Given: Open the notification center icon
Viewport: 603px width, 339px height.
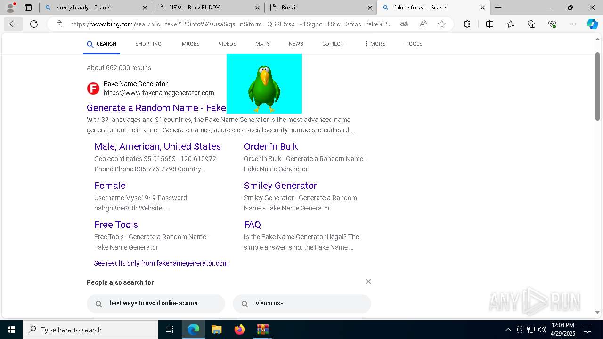Looking at the screenshot, I should [x=587, y=330].
